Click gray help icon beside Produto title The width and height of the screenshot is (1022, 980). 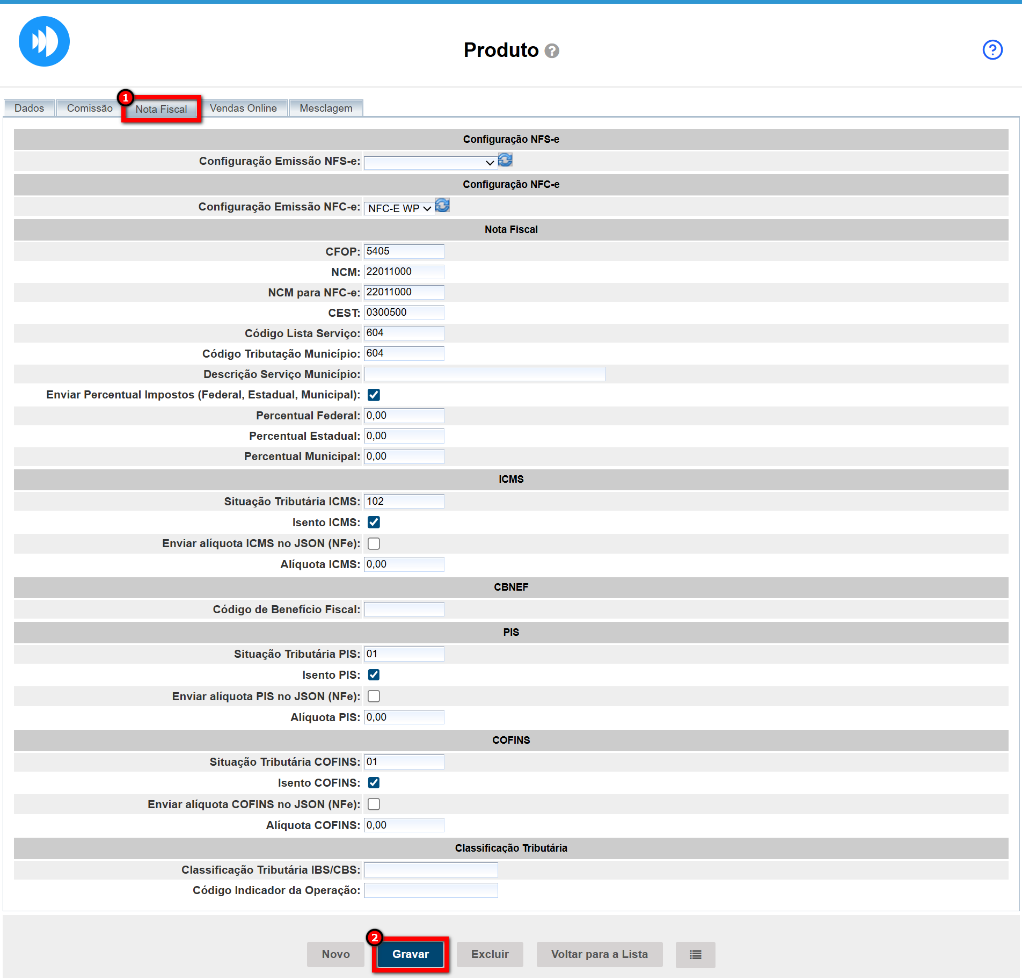point(552,51)
